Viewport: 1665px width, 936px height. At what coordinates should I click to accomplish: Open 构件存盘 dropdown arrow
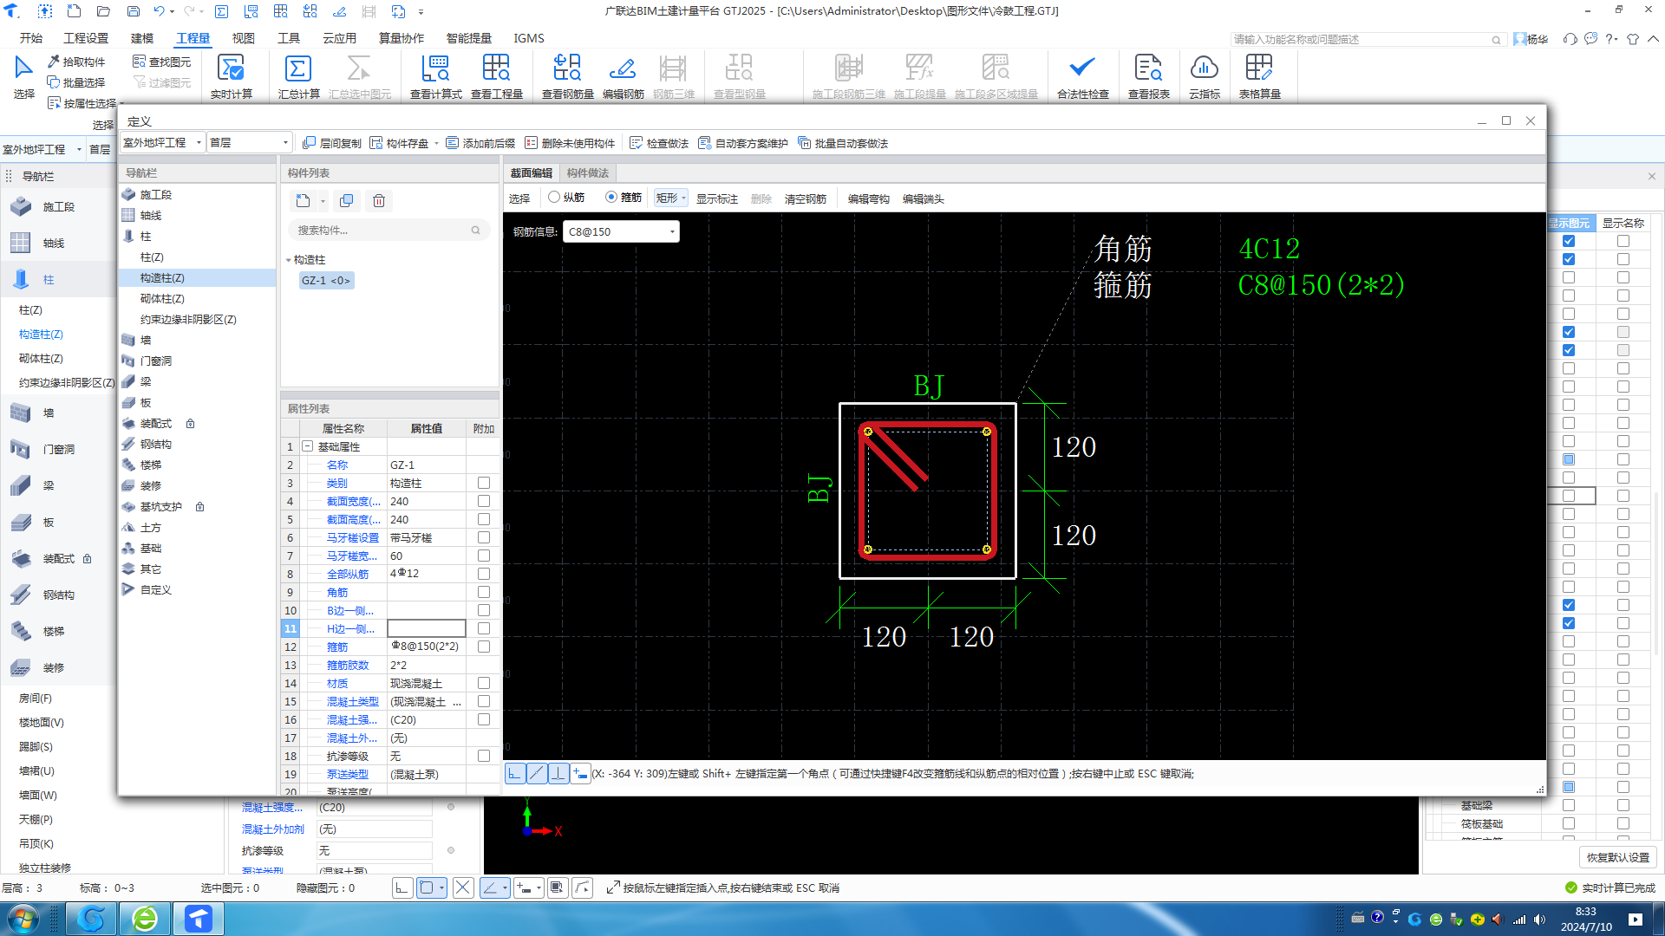pyautogui.click(x=436, y=144)
